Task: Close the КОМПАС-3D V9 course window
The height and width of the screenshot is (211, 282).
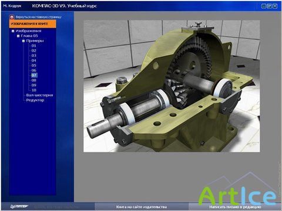Action: pyautogui.click(x=275, y=6)
